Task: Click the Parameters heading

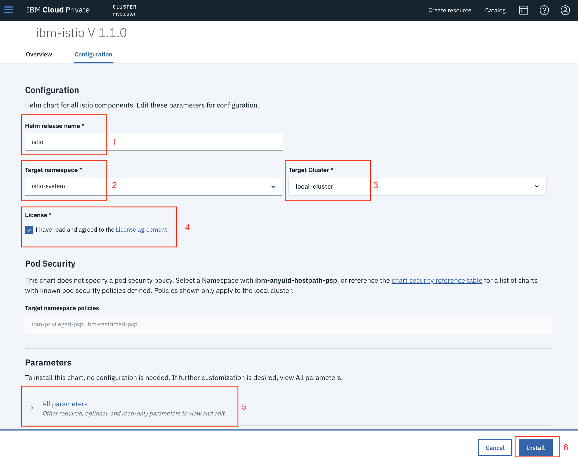Action: (x=48, y=363)
